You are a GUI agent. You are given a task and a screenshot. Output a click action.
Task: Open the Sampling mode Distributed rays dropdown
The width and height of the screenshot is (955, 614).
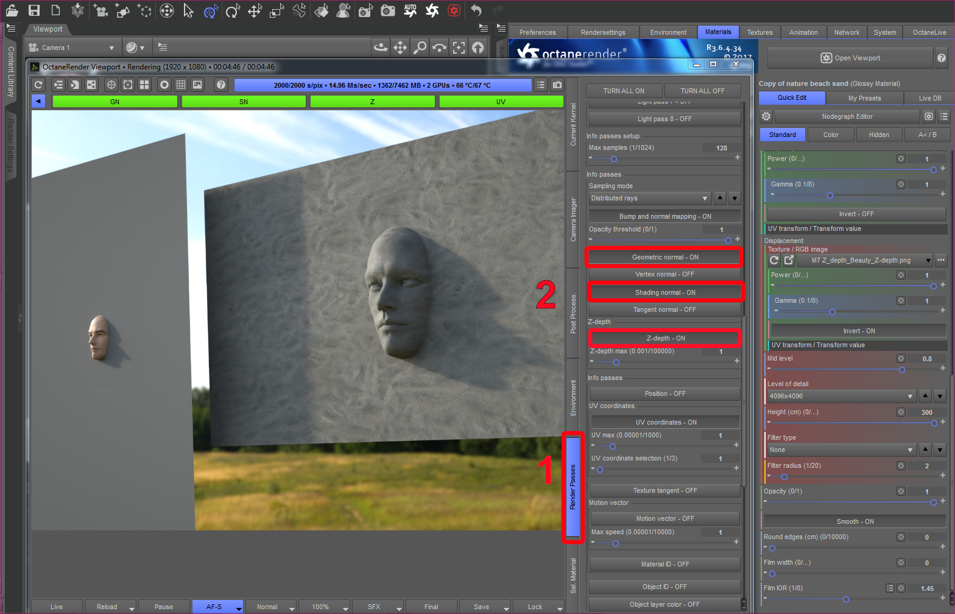(650, 198)
